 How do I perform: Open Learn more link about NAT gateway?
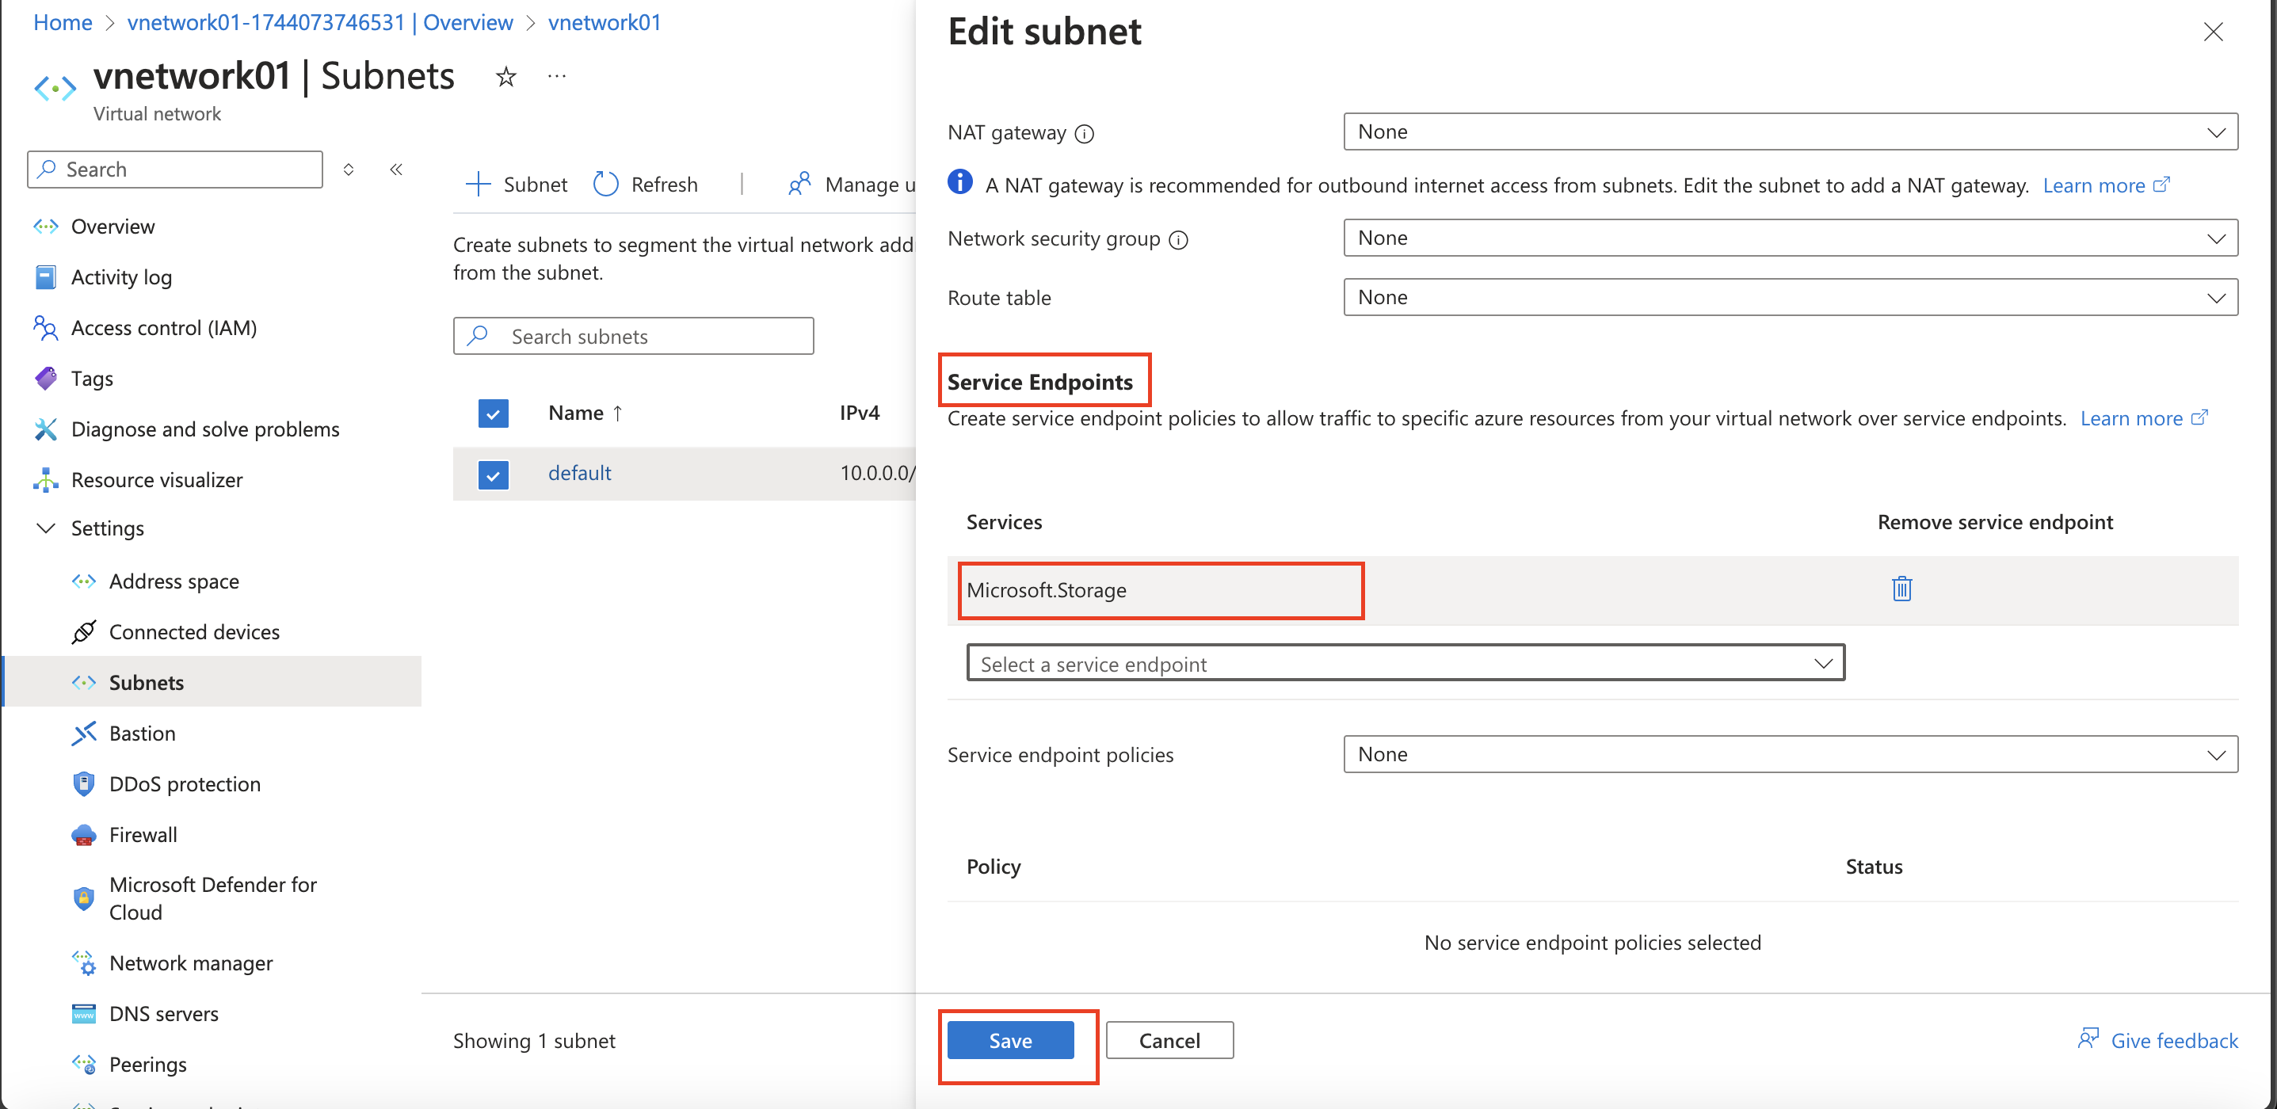coord(2106,185)
